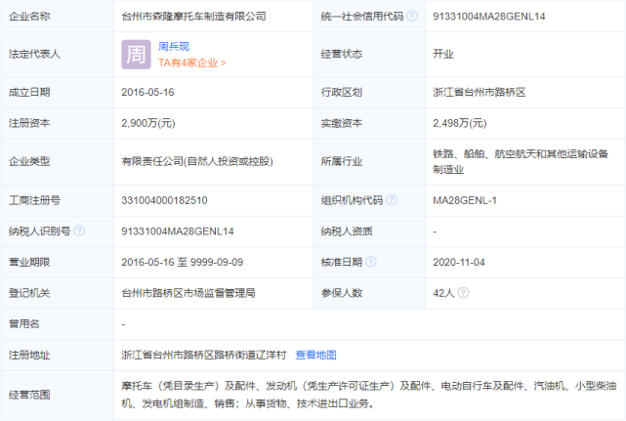Select organization code MA28GENL-1

point(465,200)
